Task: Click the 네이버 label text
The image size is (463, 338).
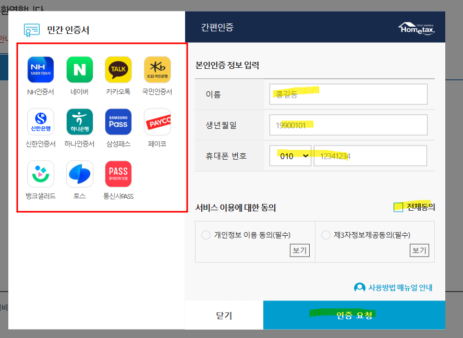Action: click(79, 92)
